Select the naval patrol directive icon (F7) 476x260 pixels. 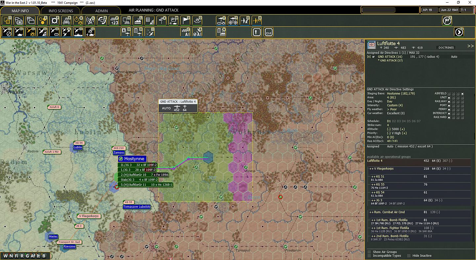point(78,32)
